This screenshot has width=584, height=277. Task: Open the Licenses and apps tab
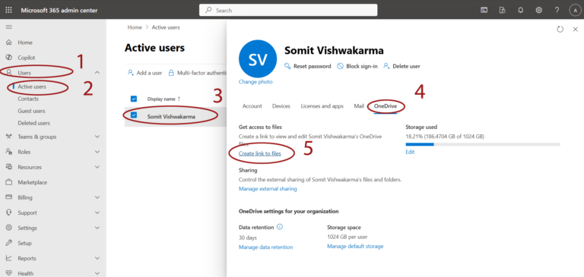[322, 106]
